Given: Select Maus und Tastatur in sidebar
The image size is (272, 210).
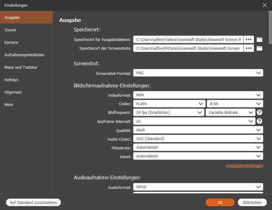Looking at the screenshot, I should coord(21,67).
